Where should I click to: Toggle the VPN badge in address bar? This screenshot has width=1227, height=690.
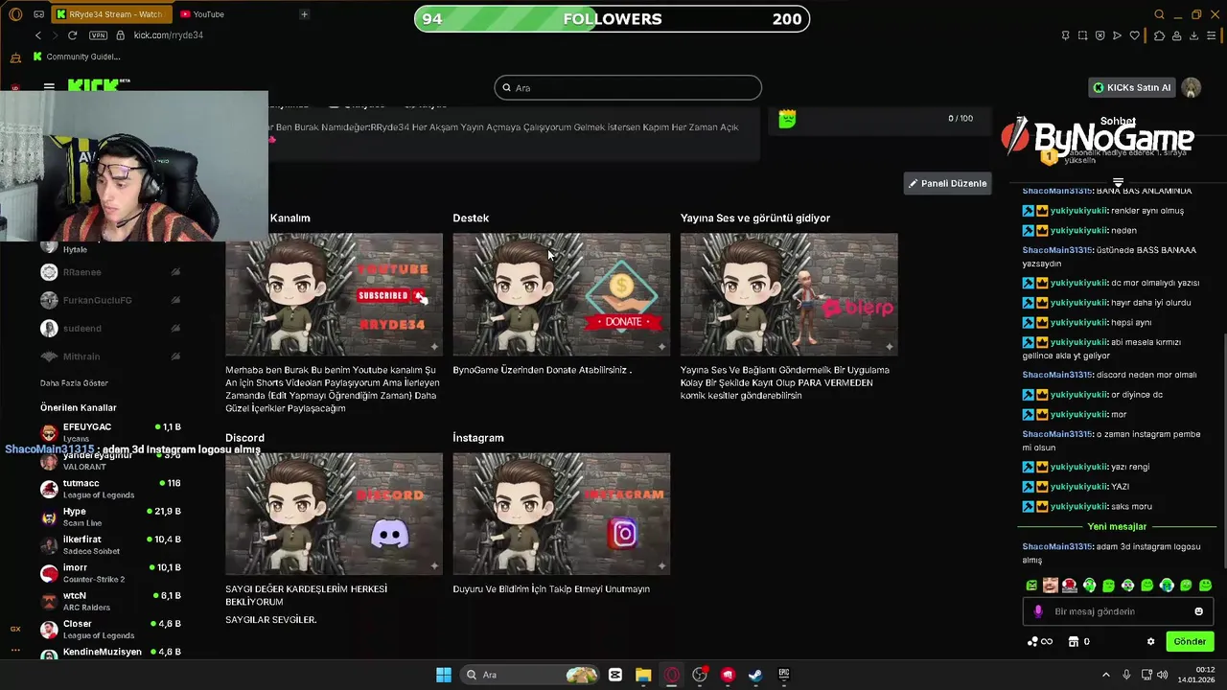coord(98,35)
